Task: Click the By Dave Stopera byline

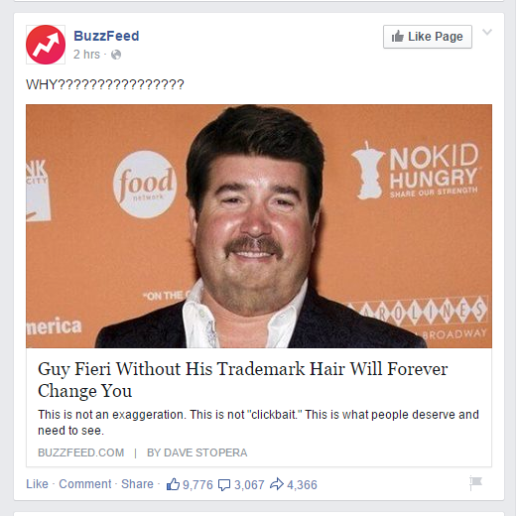Action: point(196,452)
